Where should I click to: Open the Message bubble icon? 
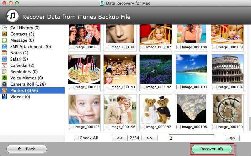[x=4, y=40]
